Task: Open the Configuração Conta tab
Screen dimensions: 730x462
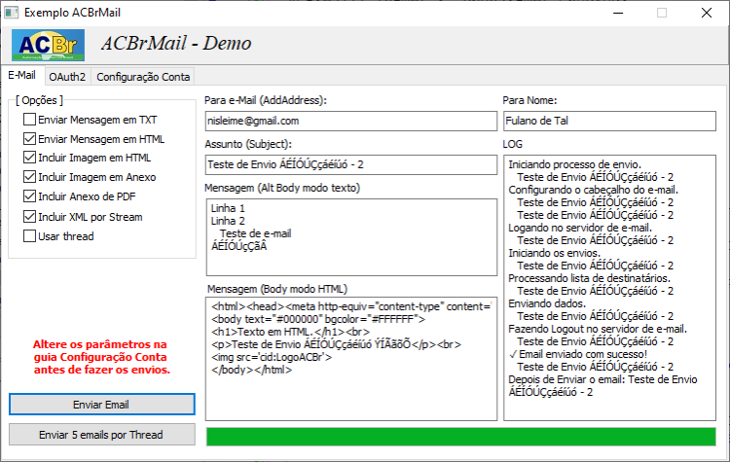Action: point(143,77)
